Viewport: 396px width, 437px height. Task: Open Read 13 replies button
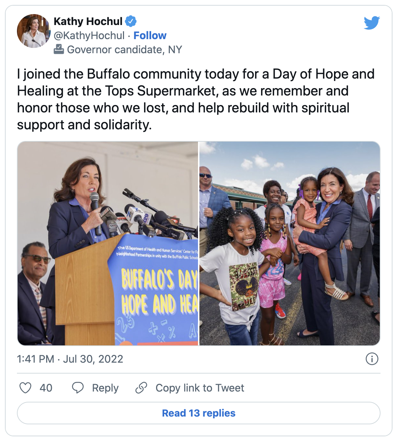pos(199,413)
